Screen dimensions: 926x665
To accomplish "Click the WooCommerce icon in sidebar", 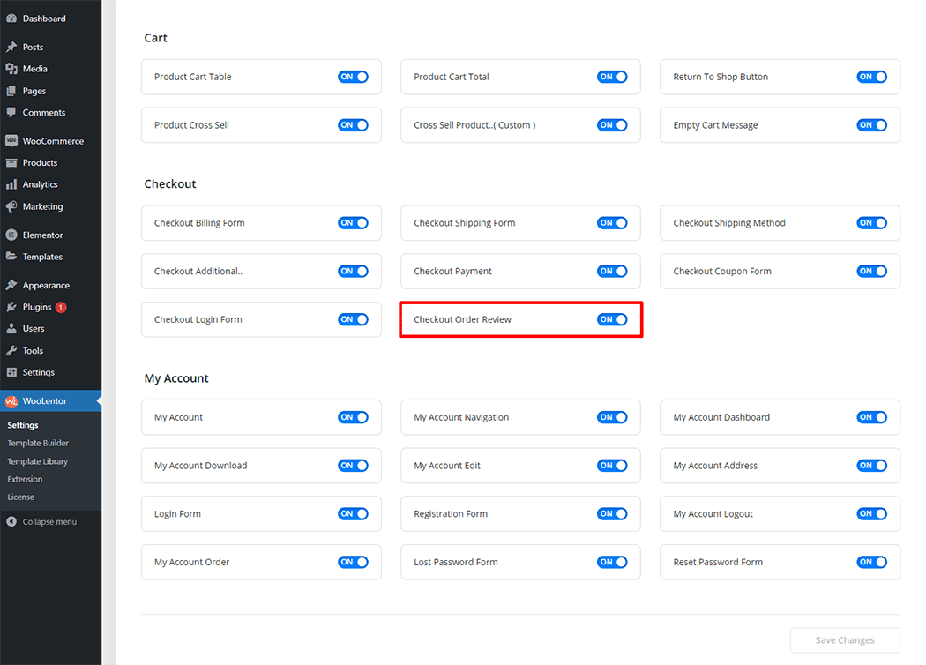I will (x=11, y=141).
